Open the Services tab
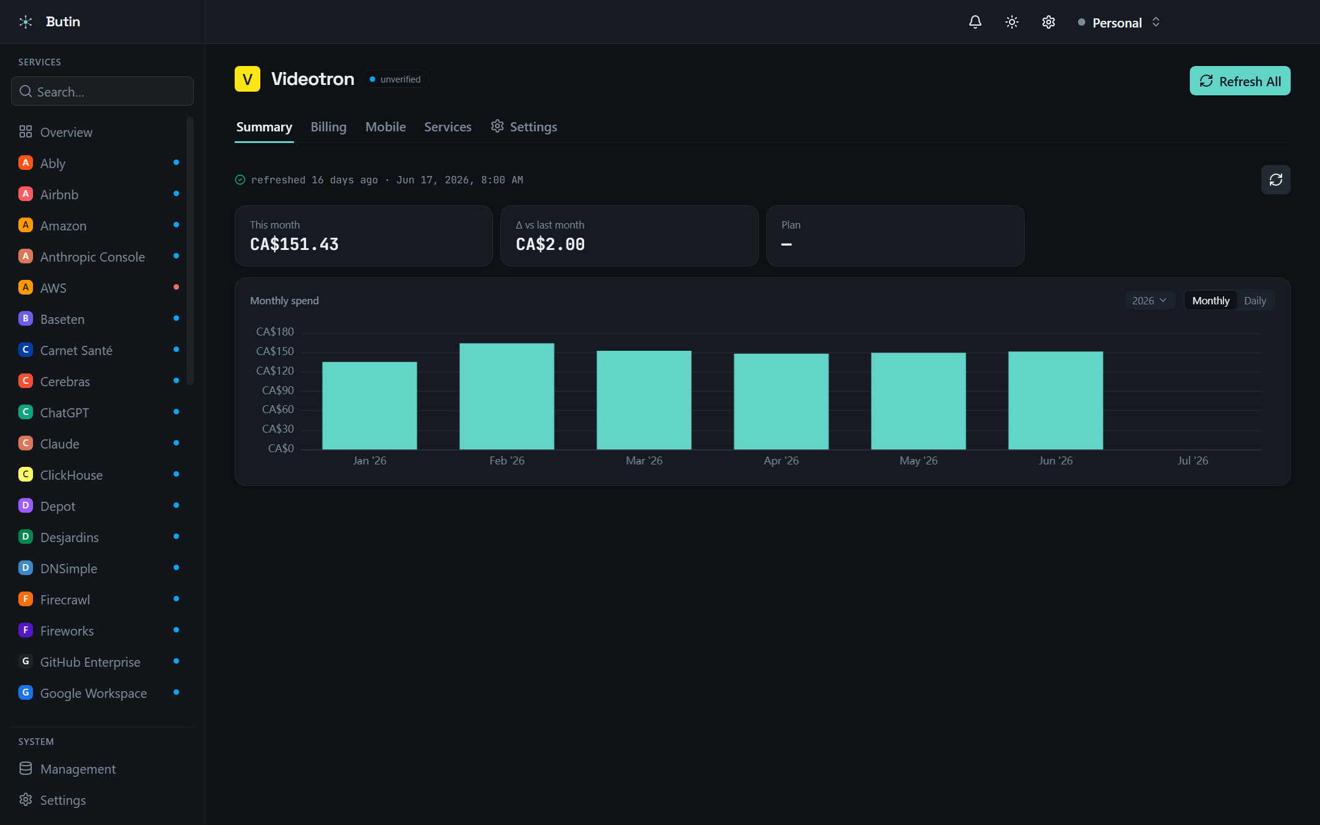Screen dimensions: 1320x825 (x=448, y=127)
